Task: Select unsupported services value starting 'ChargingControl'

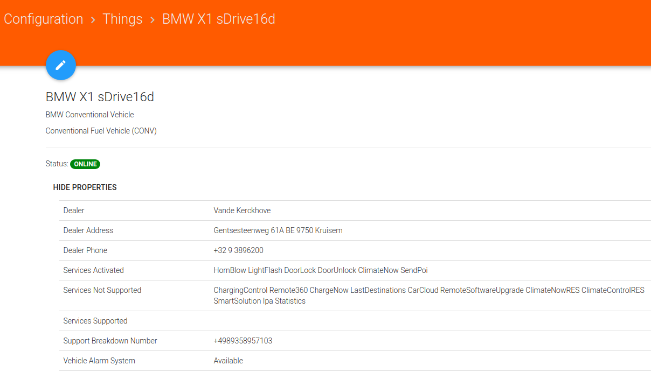Action: click(x=429, y=296)
